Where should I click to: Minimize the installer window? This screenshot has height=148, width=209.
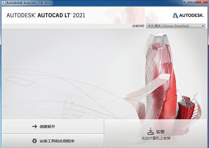point(187,2)
